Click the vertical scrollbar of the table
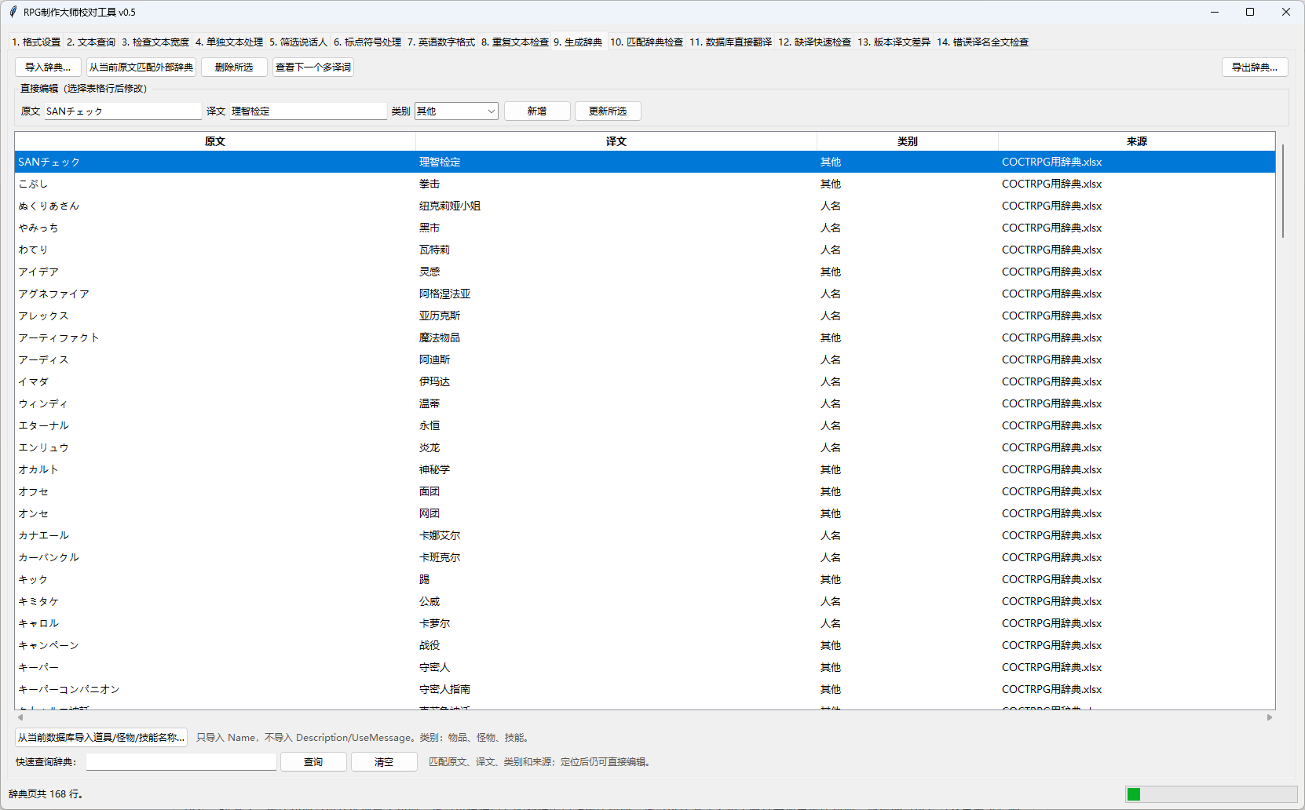 [x=1283, y=191]
